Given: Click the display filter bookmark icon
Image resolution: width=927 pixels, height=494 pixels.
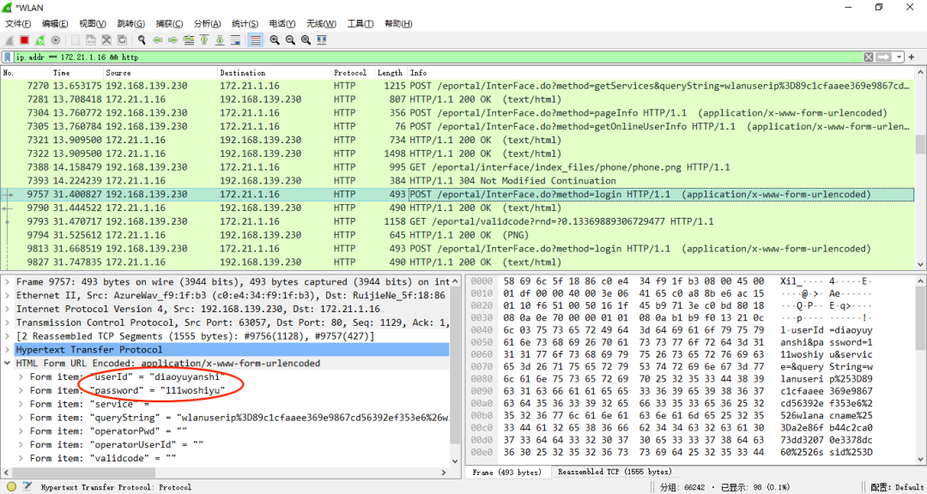Looking at the screenshot, I should pos(9,57).
